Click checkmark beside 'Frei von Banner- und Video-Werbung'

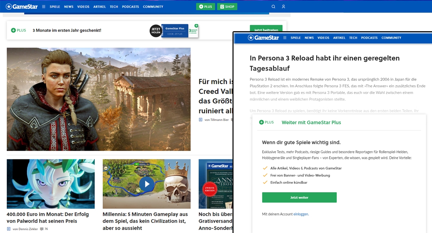(x=265, y=175)
